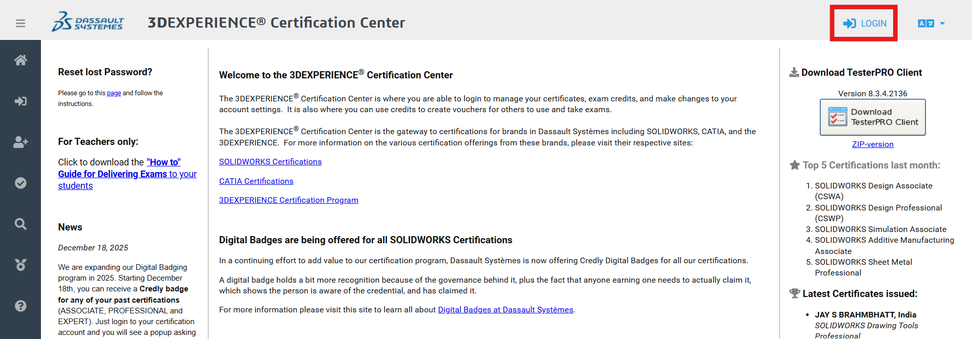The height and width of the screenshot is (339, 972).
Task: Open the SOLIDWORKS Certifications link
Action: point(270,162)
